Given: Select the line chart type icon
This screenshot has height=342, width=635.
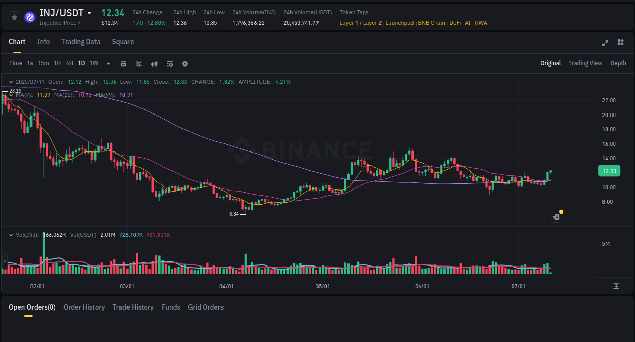Looking at the screenshot, I should pyautogui.click(x=139, y=63).
